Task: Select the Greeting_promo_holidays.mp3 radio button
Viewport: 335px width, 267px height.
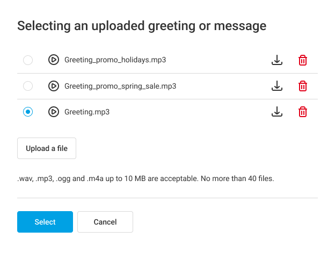Action: pyautogui.click(x=28, y=60)
